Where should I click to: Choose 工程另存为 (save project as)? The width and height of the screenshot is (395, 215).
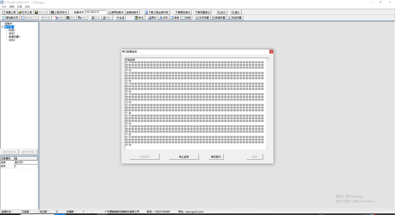click(x=59, y=12)
